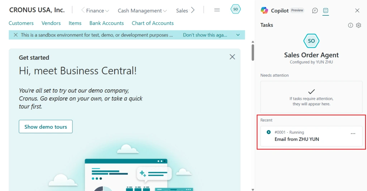Expand the Cash Management dropdown
367x191 pixels.
[142, 11]
